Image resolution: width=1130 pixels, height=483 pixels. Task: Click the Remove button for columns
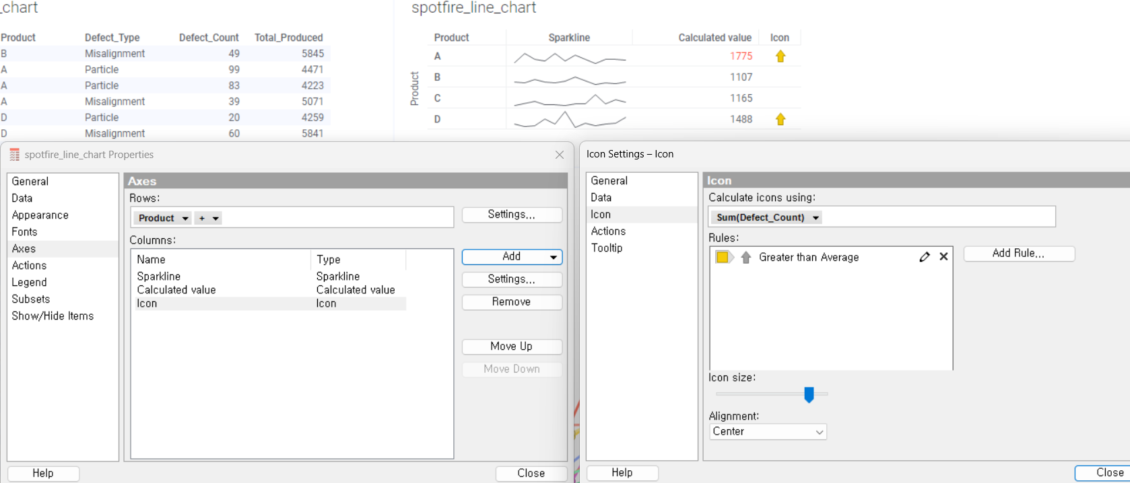pyautogui.click(x=512, y=302)
